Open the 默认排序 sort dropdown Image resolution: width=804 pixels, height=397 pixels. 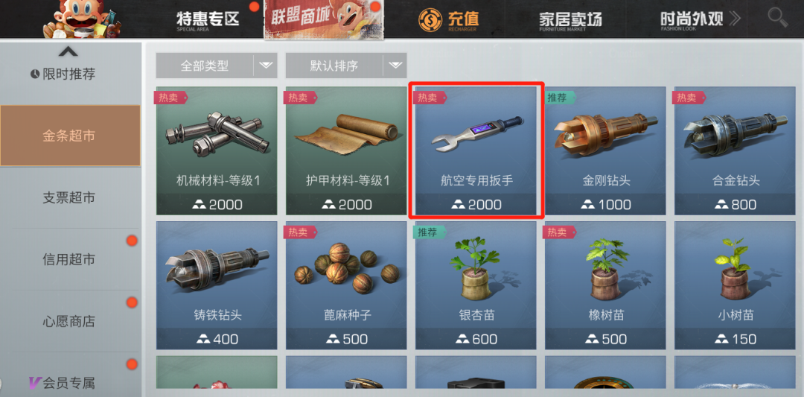[346, 66]
